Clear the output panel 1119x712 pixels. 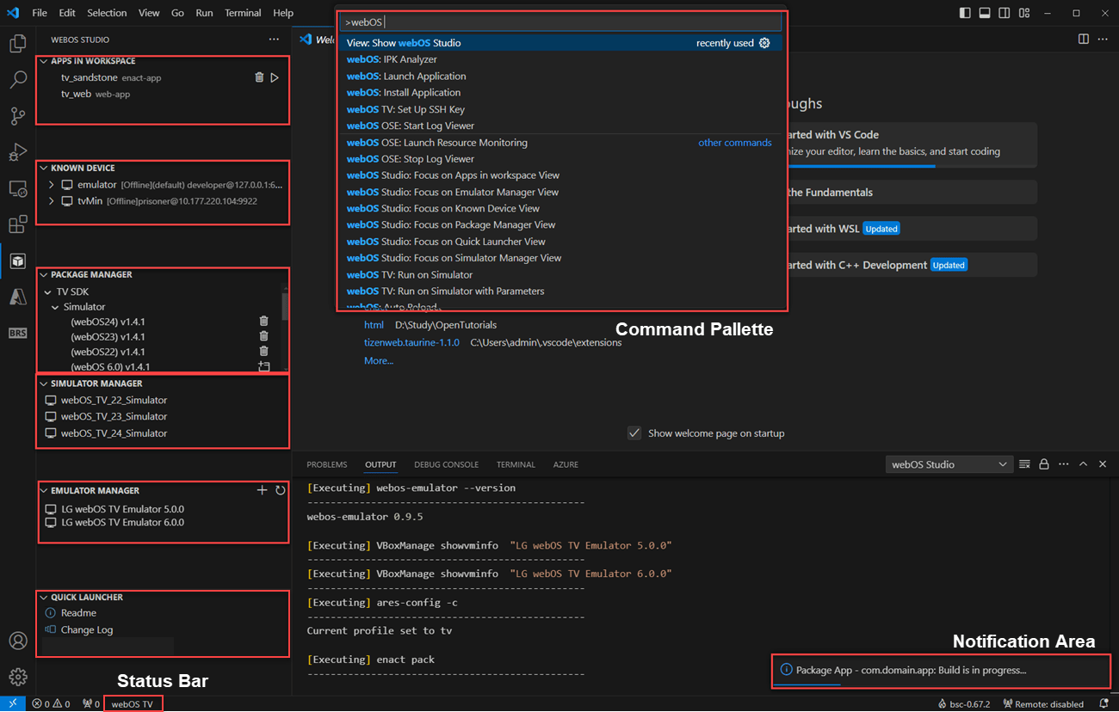point(1024,464)
